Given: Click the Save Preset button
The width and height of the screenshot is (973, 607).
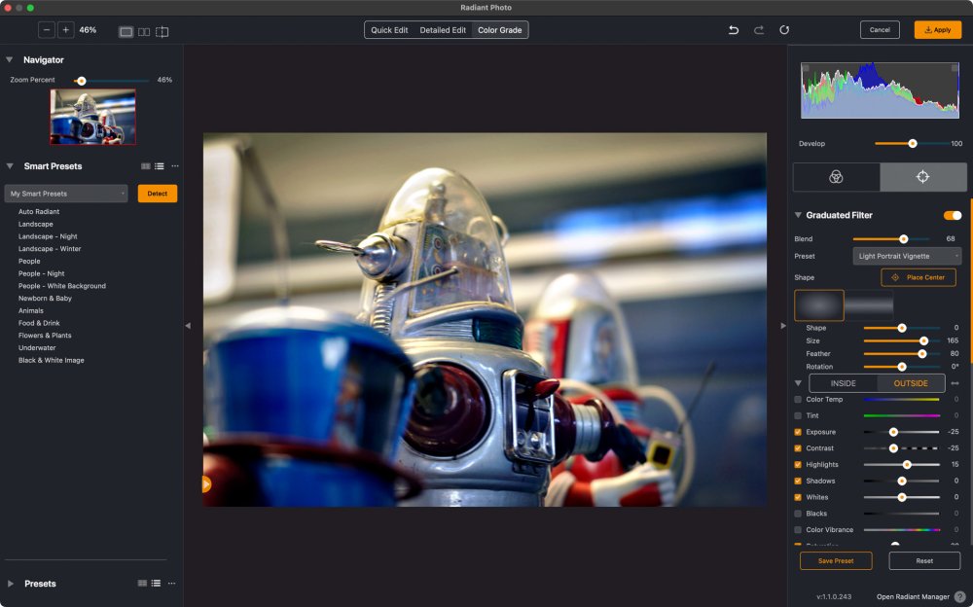Looking at the screenshot, I should 836,560.
